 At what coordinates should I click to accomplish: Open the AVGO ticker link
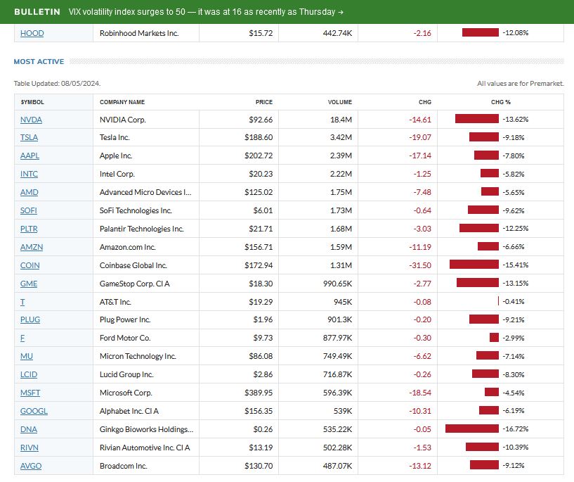click(31, 466)
